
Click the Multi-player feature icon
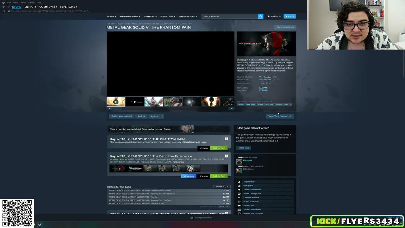point(239,186)
